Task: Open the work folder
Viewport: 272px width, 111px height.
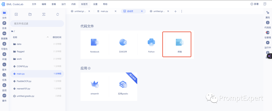Action: click(x=37, y=59)
